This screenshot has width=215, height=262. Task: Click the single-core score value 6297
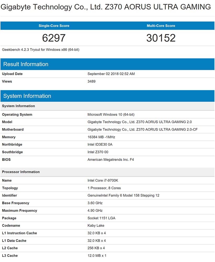click(54, 38)
